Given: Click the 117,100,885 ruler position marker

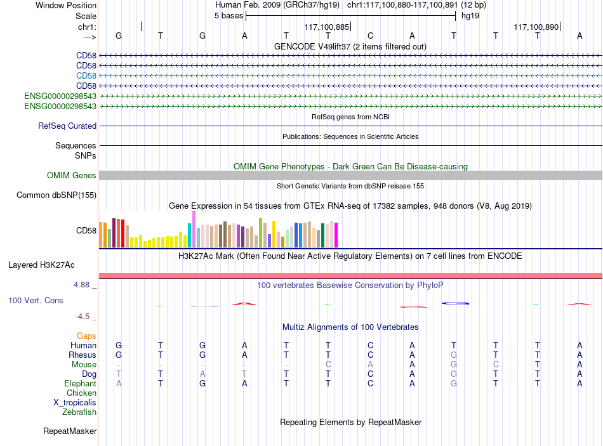Looking at the screenshot, I should (x=328, y=27).
